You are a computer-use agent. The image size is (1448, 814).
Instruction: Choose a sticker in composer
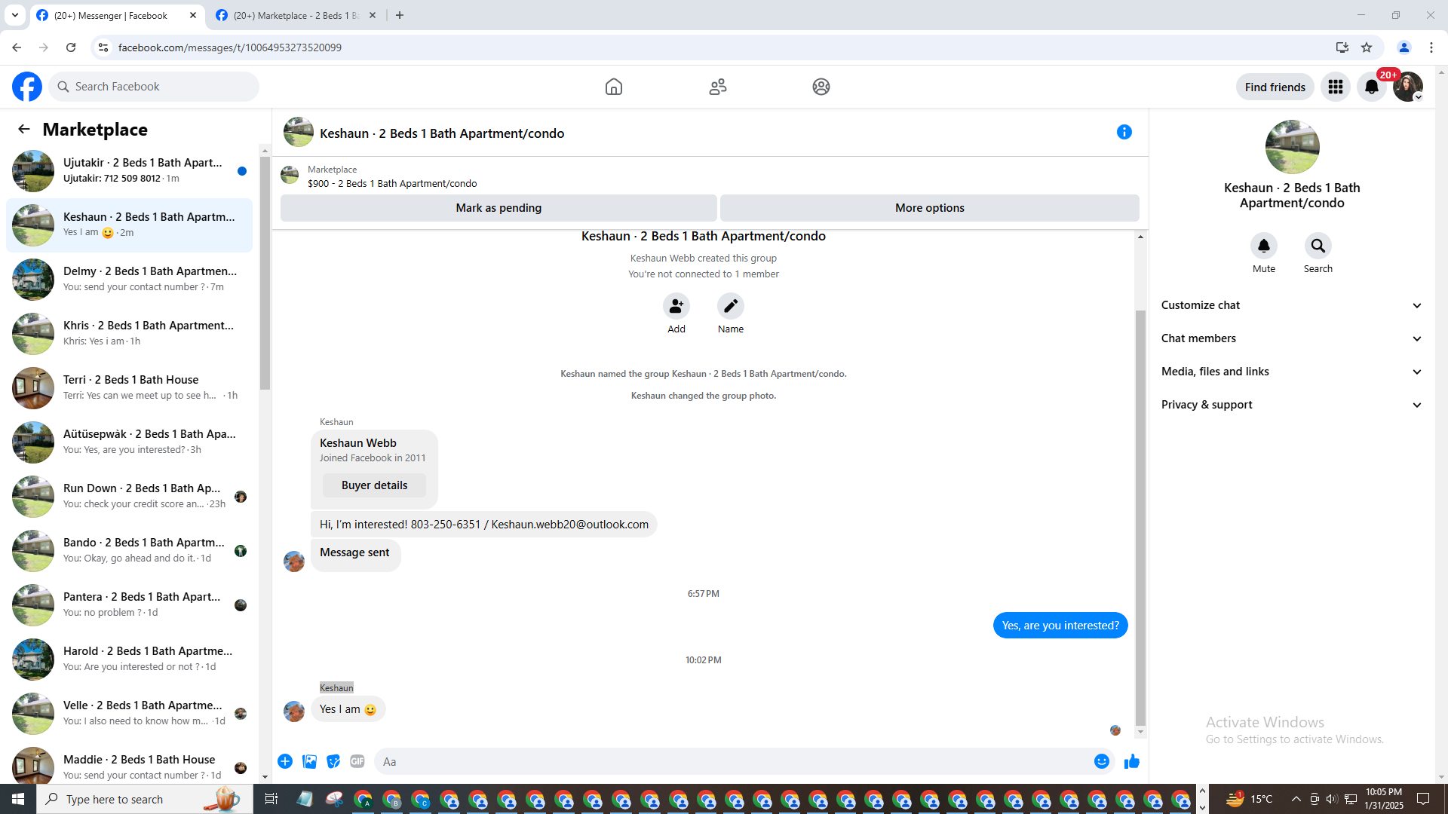click(333, 761)
